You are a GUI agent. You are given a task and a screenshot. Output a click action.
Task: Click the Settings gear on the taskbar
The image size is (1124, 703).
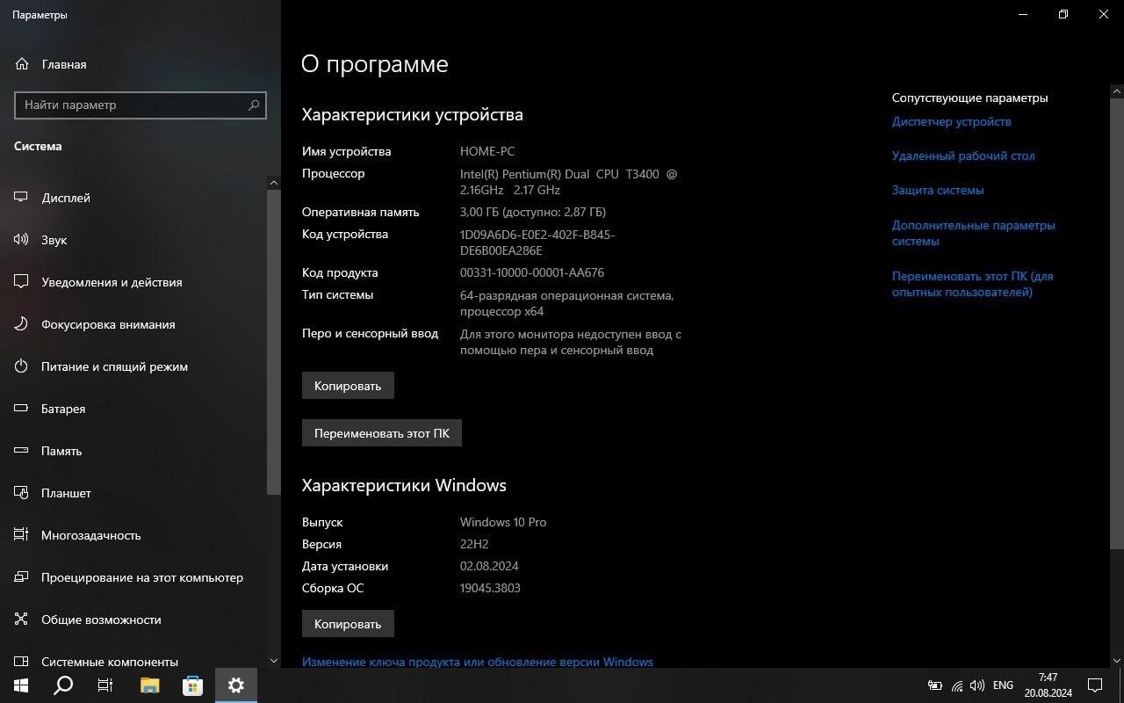coord(235,685)
